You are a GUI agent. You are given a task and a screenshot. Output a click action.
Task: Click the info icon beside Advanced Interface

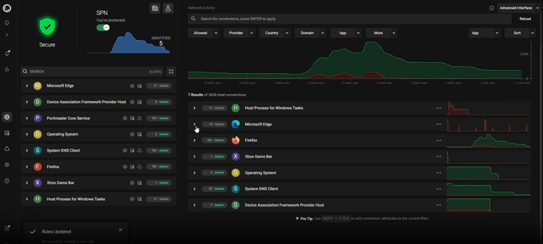pos(492,8)
